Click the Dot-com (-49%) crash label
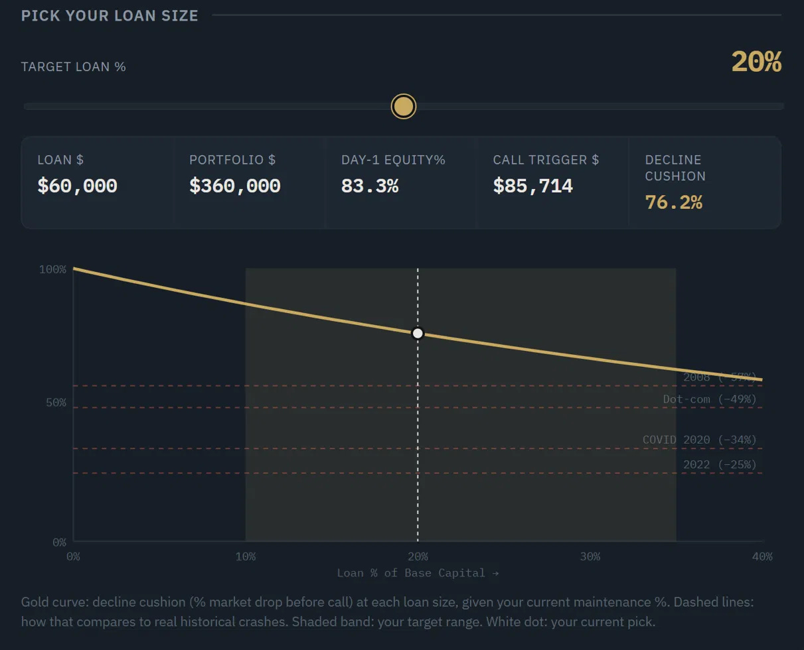The image size is (804, 650). pyautogui.click(x=710, y=399)
